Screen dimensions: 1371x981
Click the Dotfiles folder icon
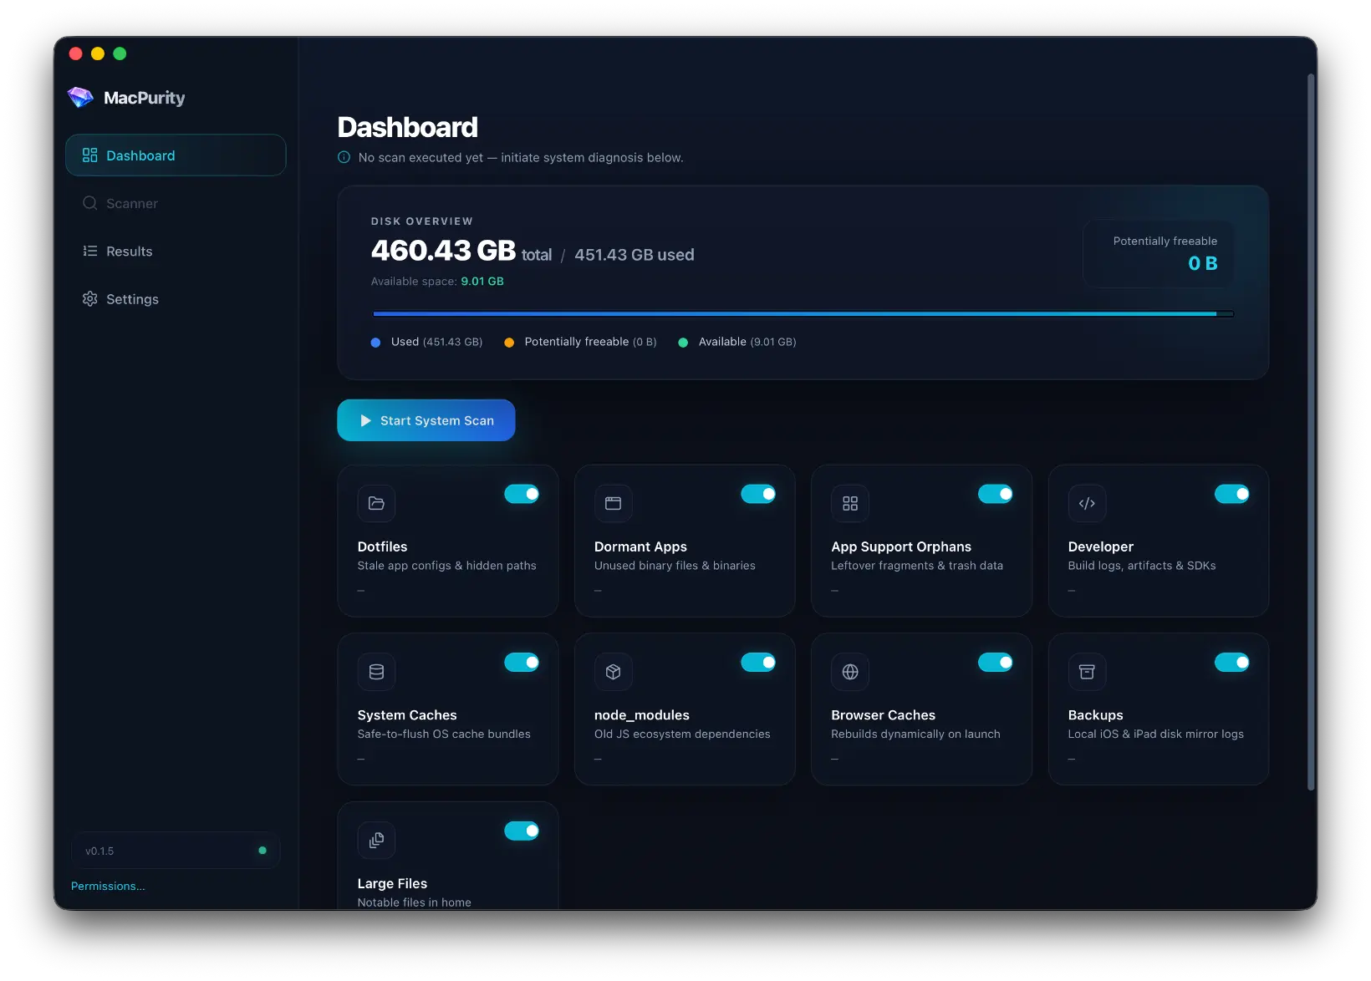376,503
